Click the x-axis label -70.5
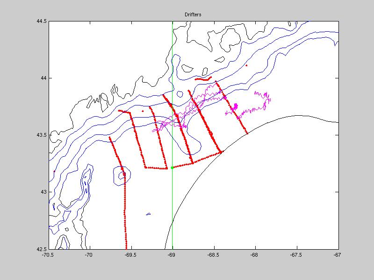 click(49, 255)
